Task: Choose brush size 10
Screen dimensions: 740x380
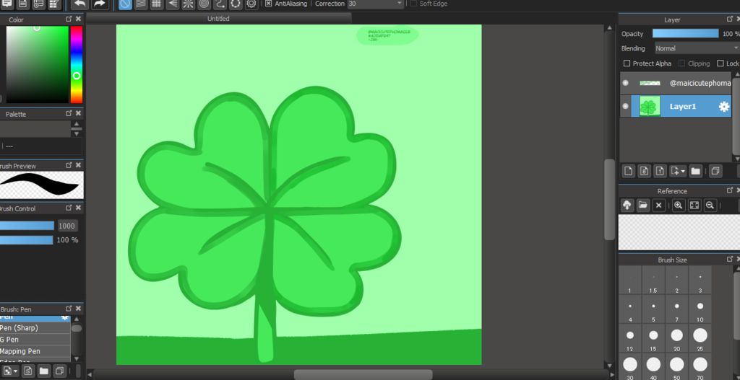Action: pyautogui.click(x=700, y=309)
